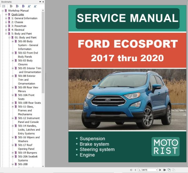Open 01: Body and Paint bookmark
Viewport: 188px width, 173px height.
(x=26, y=38)
